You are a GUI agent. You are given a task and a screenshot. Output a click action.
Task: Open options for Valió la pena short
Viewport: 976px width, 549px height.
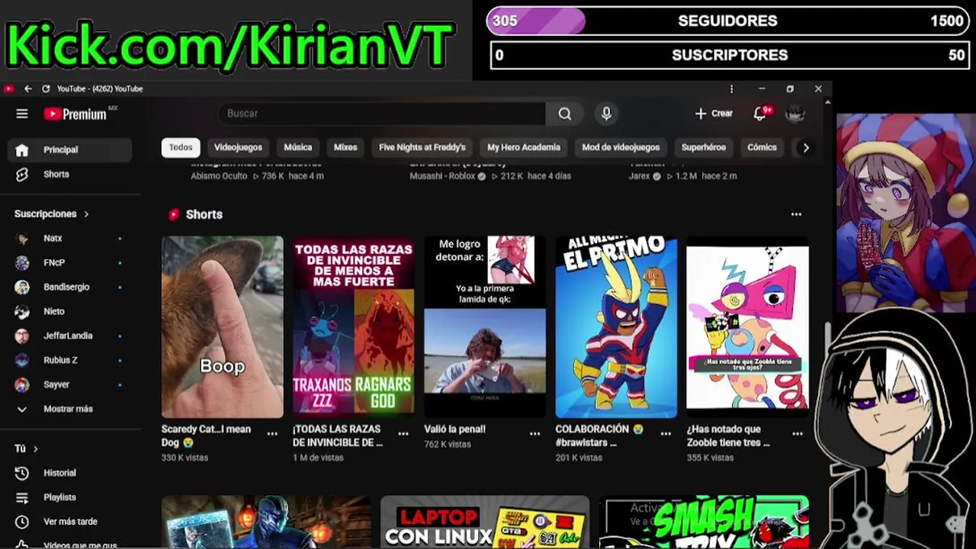[x=535, y=433]
